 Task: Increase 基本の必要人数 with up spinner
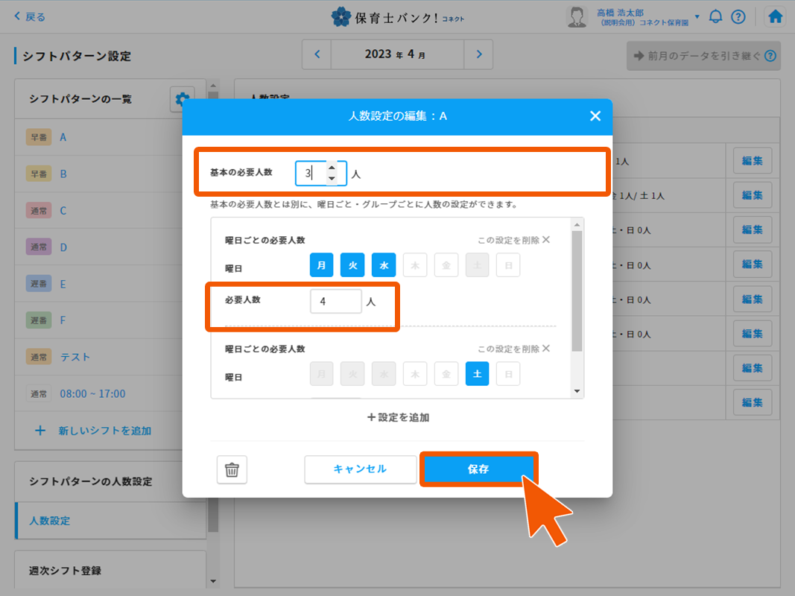[x=332, y=168]
